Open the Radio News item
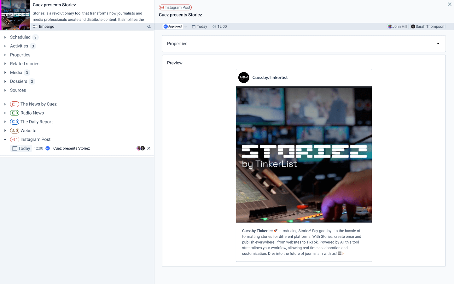 coord(32,113)
